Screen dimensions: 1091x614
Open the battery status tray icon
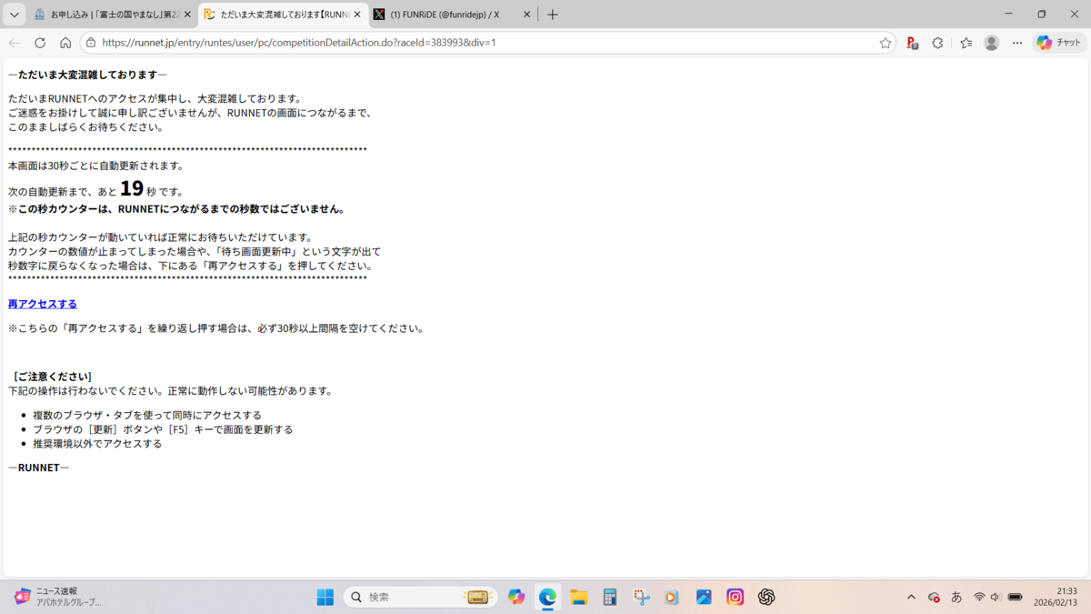click(1016, 597)
